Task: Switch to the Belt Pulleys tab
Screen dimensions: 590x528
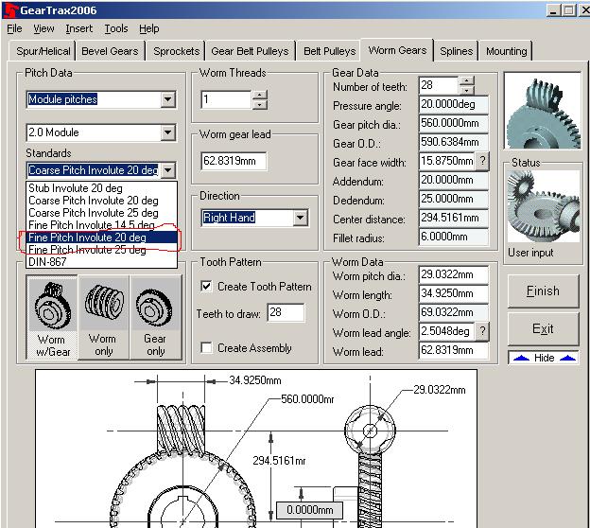Action: pyautogui.click(x=330, y=51)
